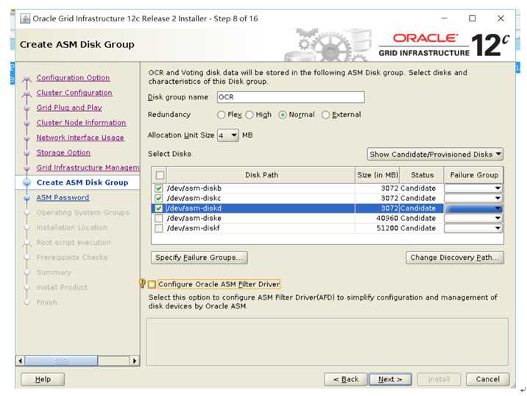Cancel the installer
527x396 pixels.
point(488,379)
